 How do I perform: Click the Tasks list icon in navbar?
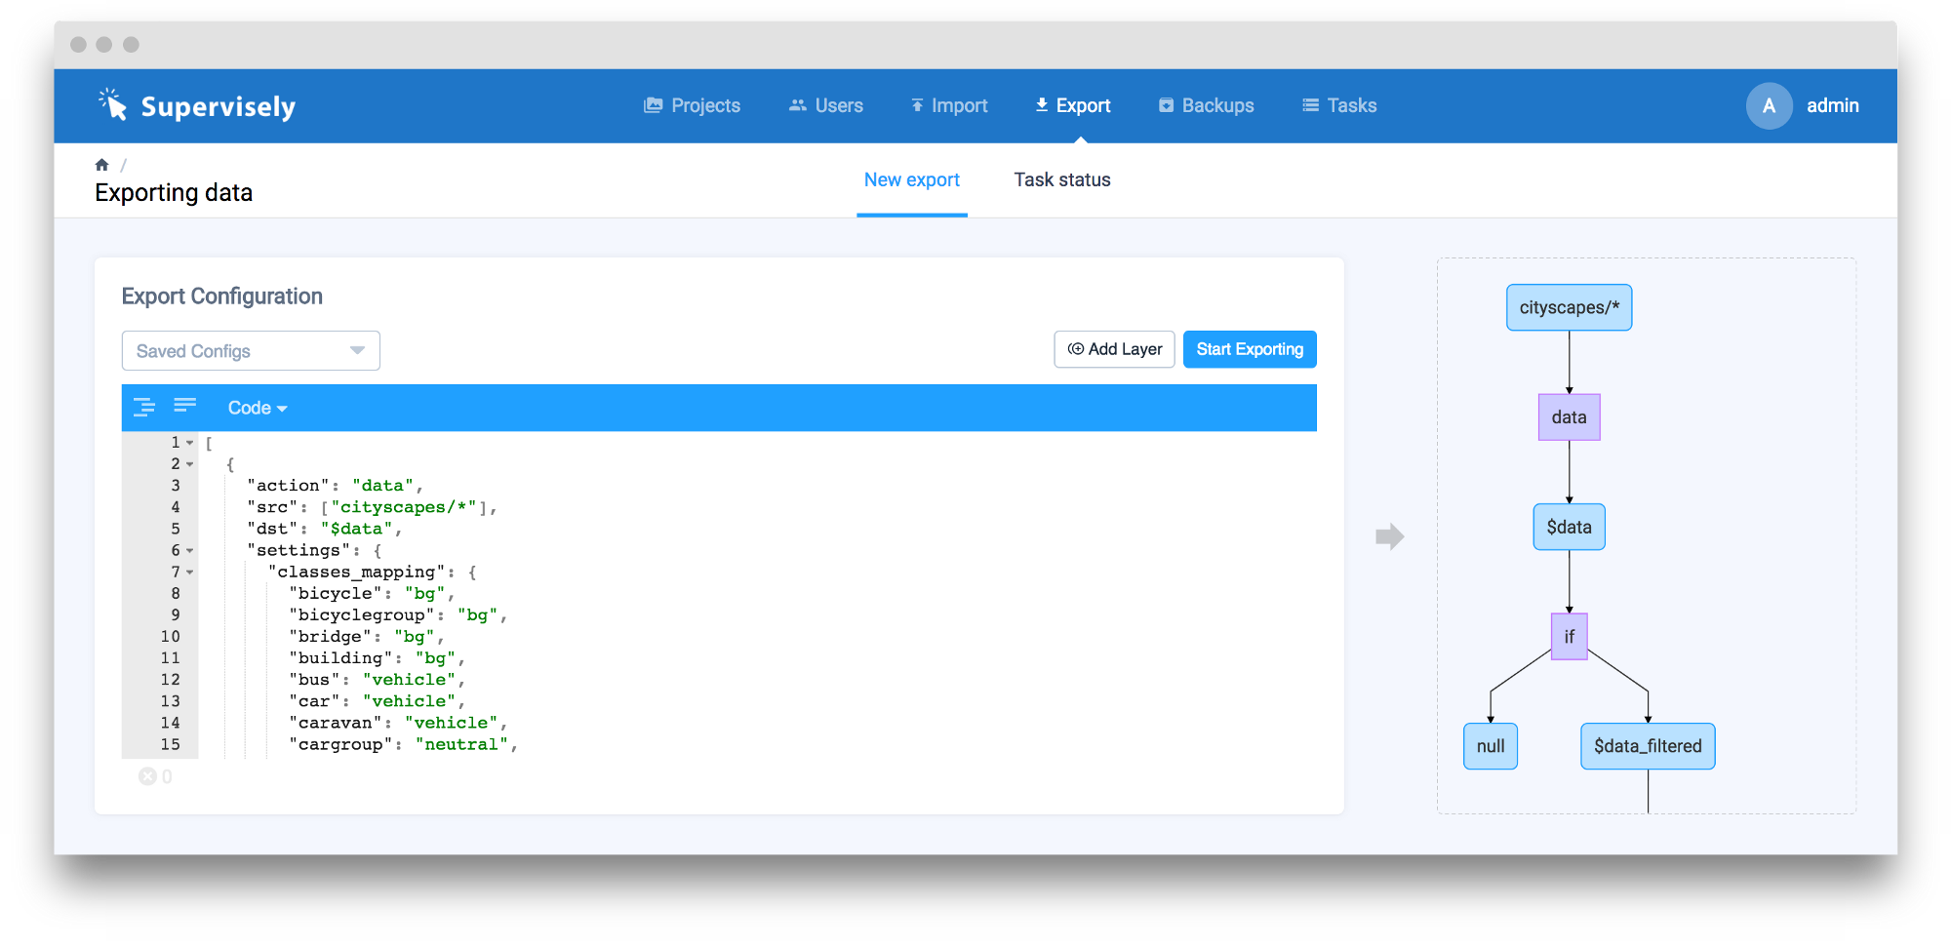pos(1310,105)
